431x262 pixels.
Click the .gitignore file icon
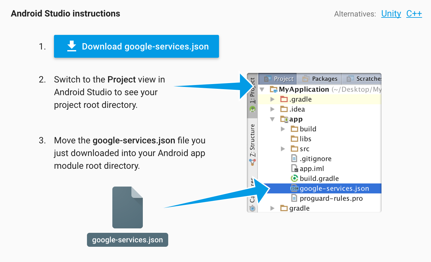point(295,159)
